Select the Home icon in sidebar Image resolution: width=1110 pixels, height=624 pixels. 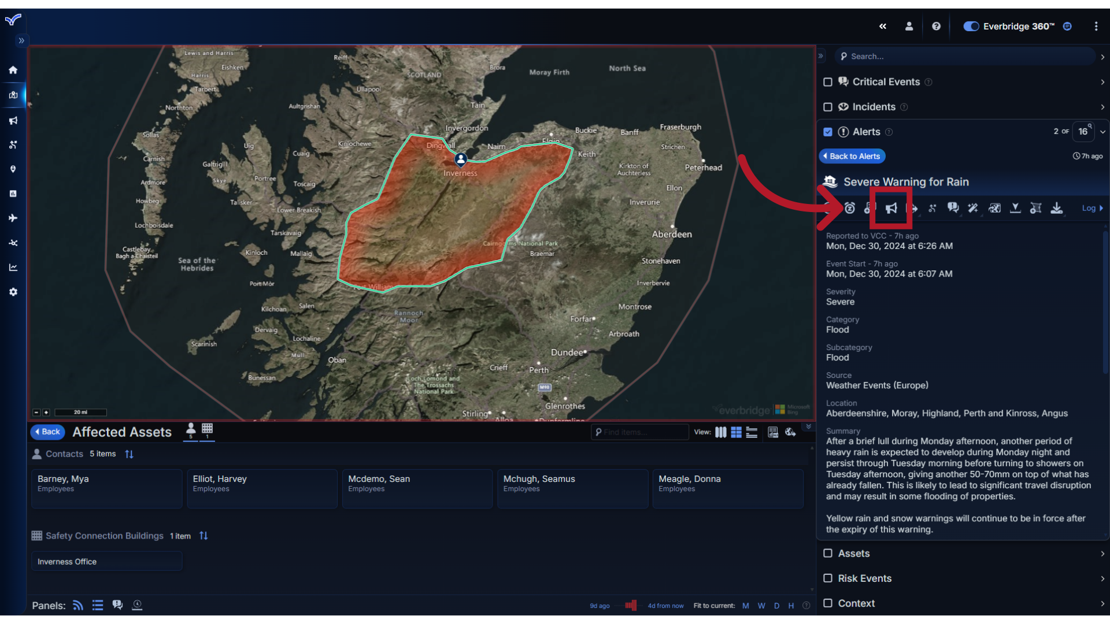(13, 70)
